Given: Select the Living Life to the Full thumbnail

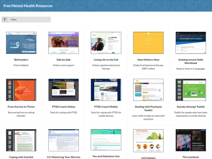Looking at the screenshot, I should coord(106,43).
